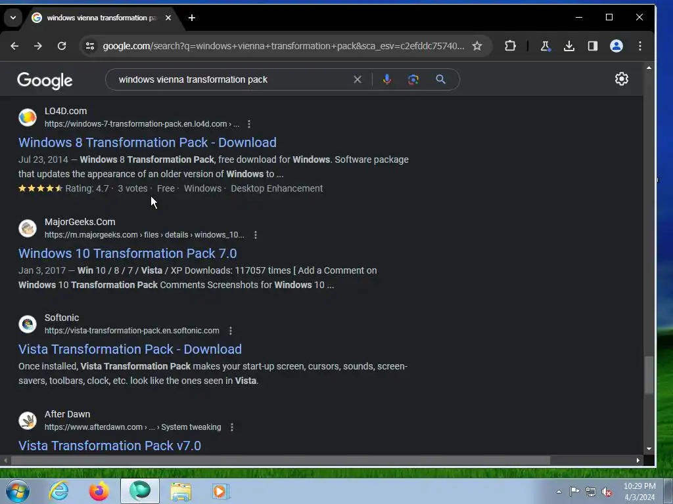Screen dimensions: 673x504
Task: Click the vertical scrollbar up arrow
Action: [x=649, y=68]
